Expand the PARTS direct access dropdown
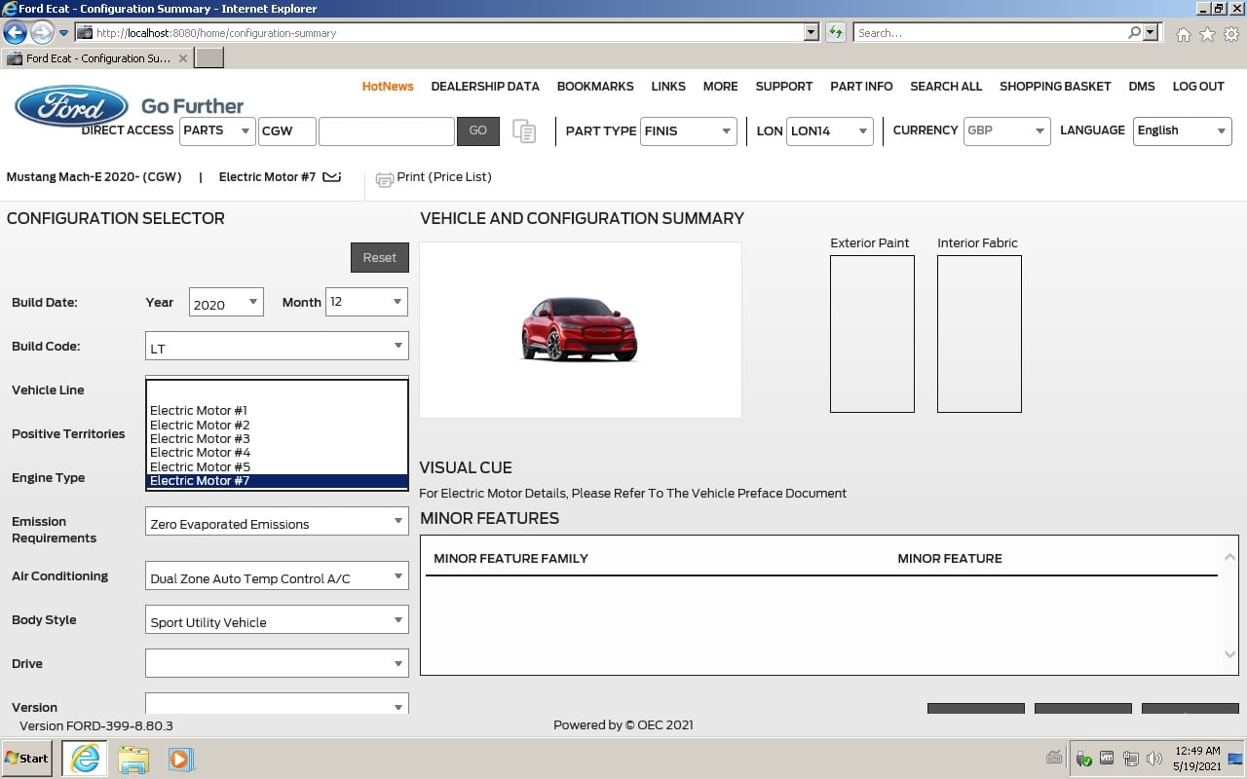 (x=217, y=130)
